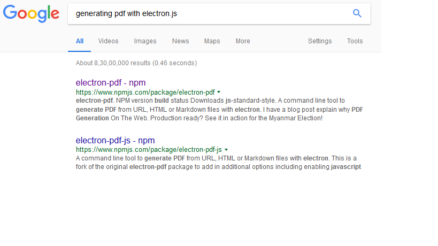Image resolution: width=438 pixels, height=246 pixels.
Task: Switch to the Images tab
Action: click(145, 41)
